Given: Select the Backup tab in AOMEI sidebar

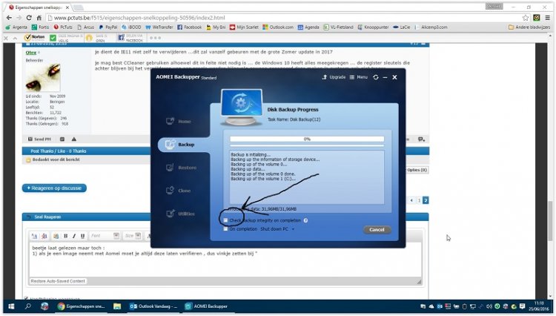Looking at the screenshot, I should point(181,145).
